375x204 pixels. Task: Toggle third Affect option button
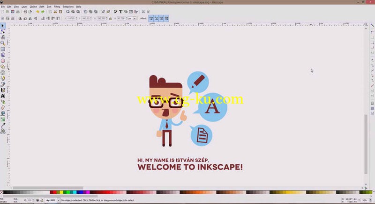tap(161, 18)
